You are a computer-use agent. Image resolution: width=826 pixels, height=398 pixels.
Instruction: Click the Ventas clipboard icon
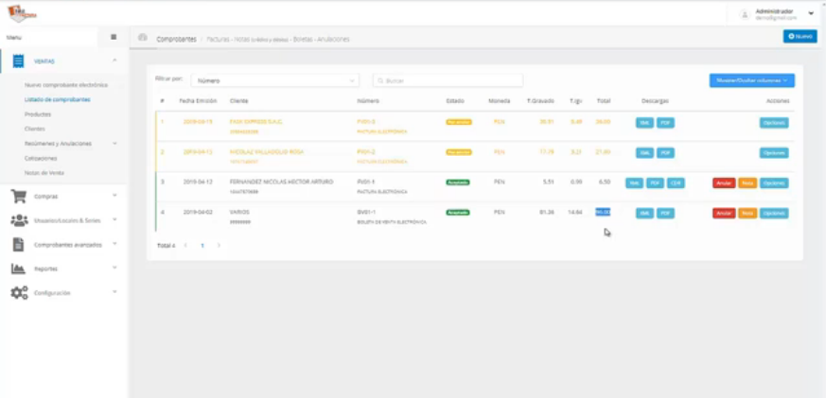click(18, 61)
